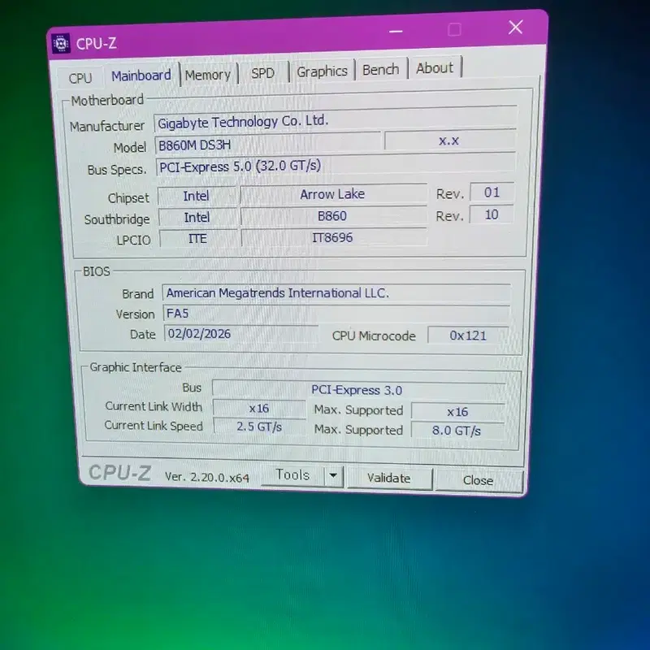This screenshot has width=650, height=650.
Task: Click the Southbridge B860 field
Action: point(333,215)
